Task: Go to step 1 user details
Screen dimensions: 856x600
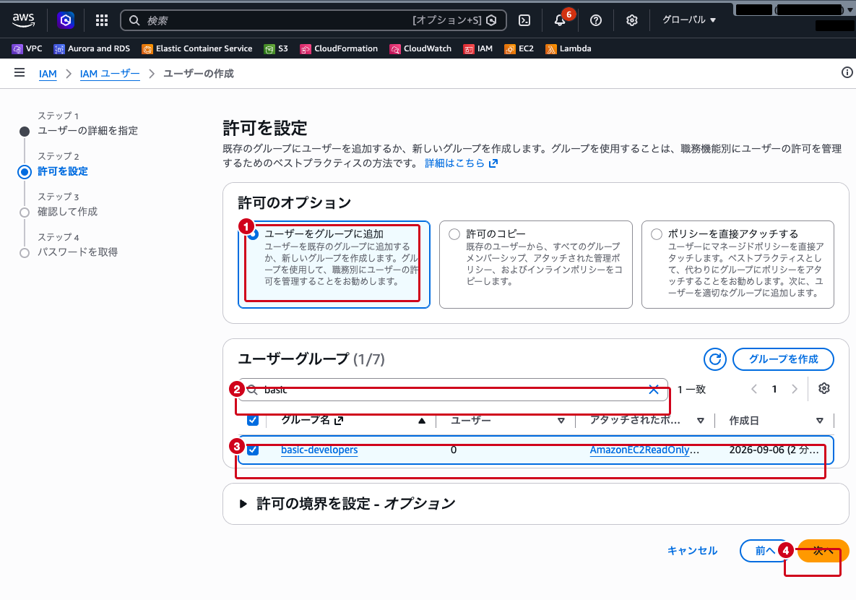Action: 87,131
